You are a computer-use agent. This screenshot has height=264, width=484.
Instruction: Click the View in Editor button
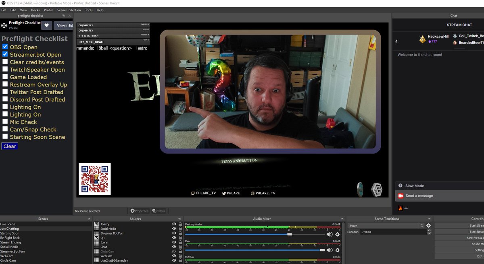64,25
